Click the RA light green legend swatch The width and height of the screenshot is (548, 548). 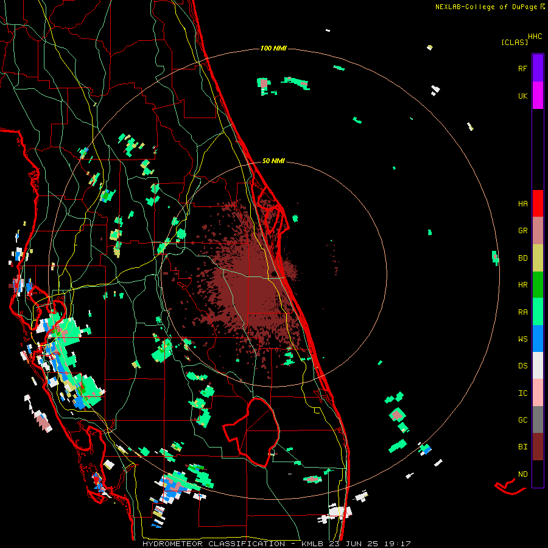pos(538,312)
